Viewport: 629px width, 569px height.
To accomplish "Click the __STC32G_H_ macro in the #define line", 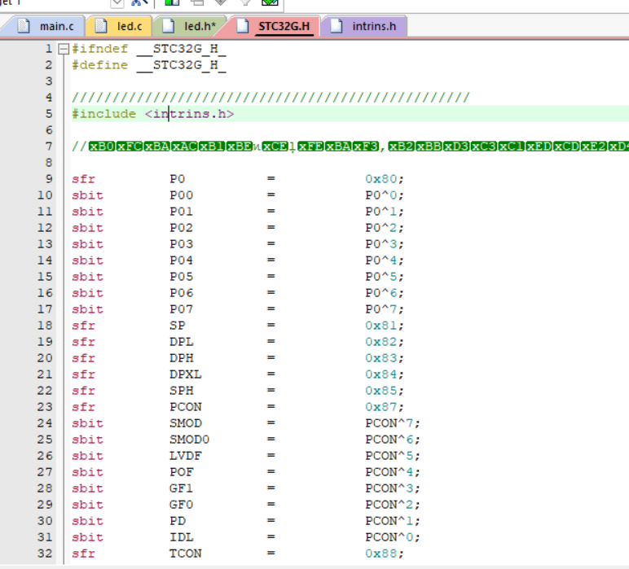I will (181, 65).
